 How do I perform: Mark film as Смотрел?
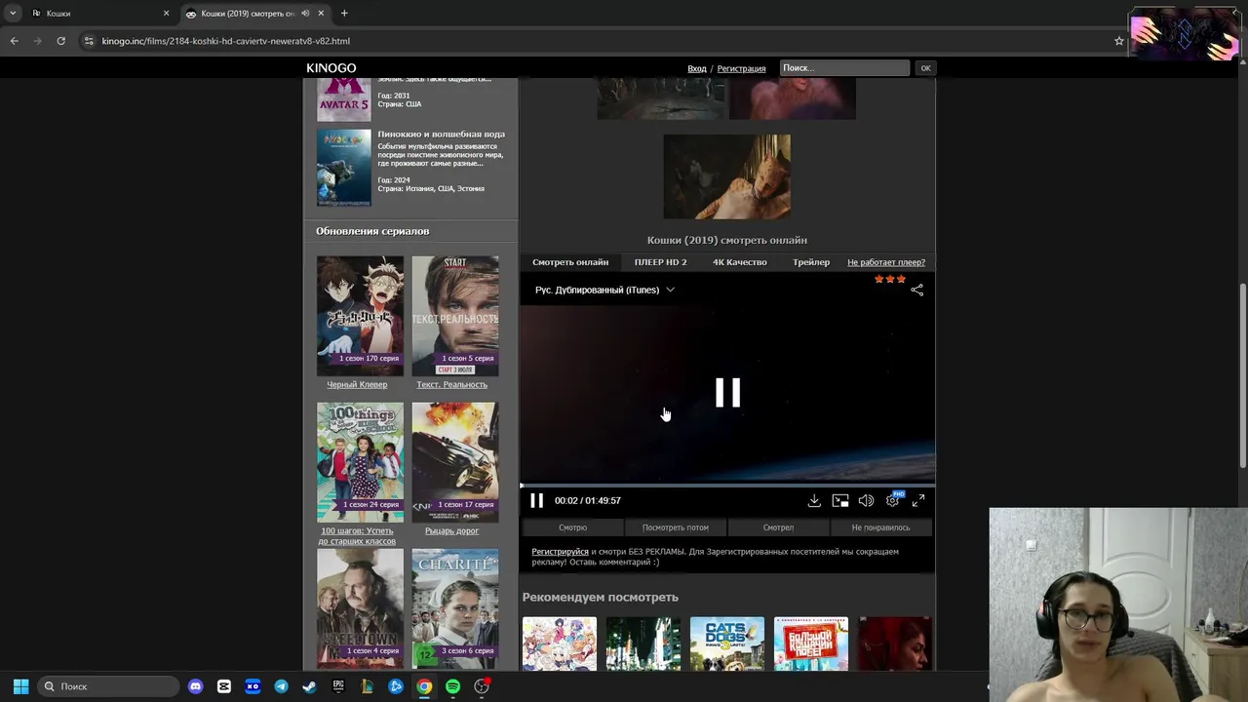pos(778,527)
